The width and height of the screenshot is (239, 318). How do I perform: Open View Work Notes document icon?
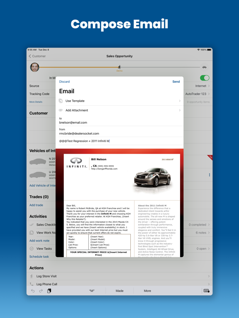(32, 233)
